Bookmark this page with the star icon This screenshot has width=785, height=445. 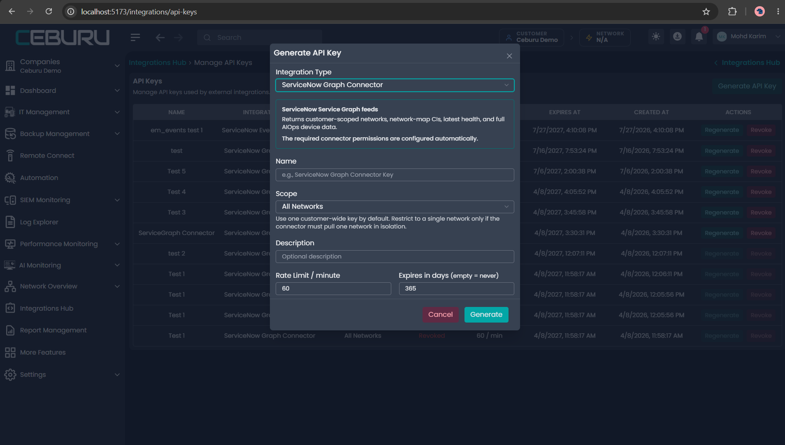pyautogui.click(x=706, y=12)
